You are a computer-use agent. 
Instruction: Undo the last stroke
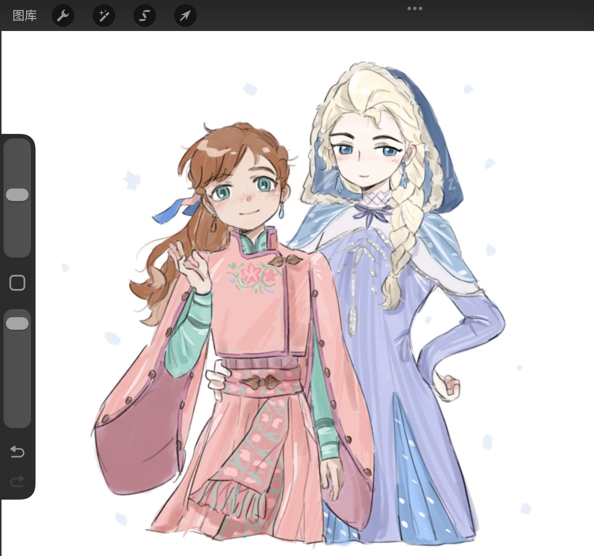17,451
